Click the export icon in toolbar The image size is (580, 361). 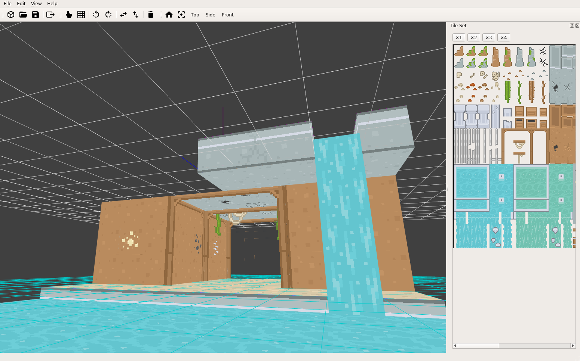coord(50,15)
